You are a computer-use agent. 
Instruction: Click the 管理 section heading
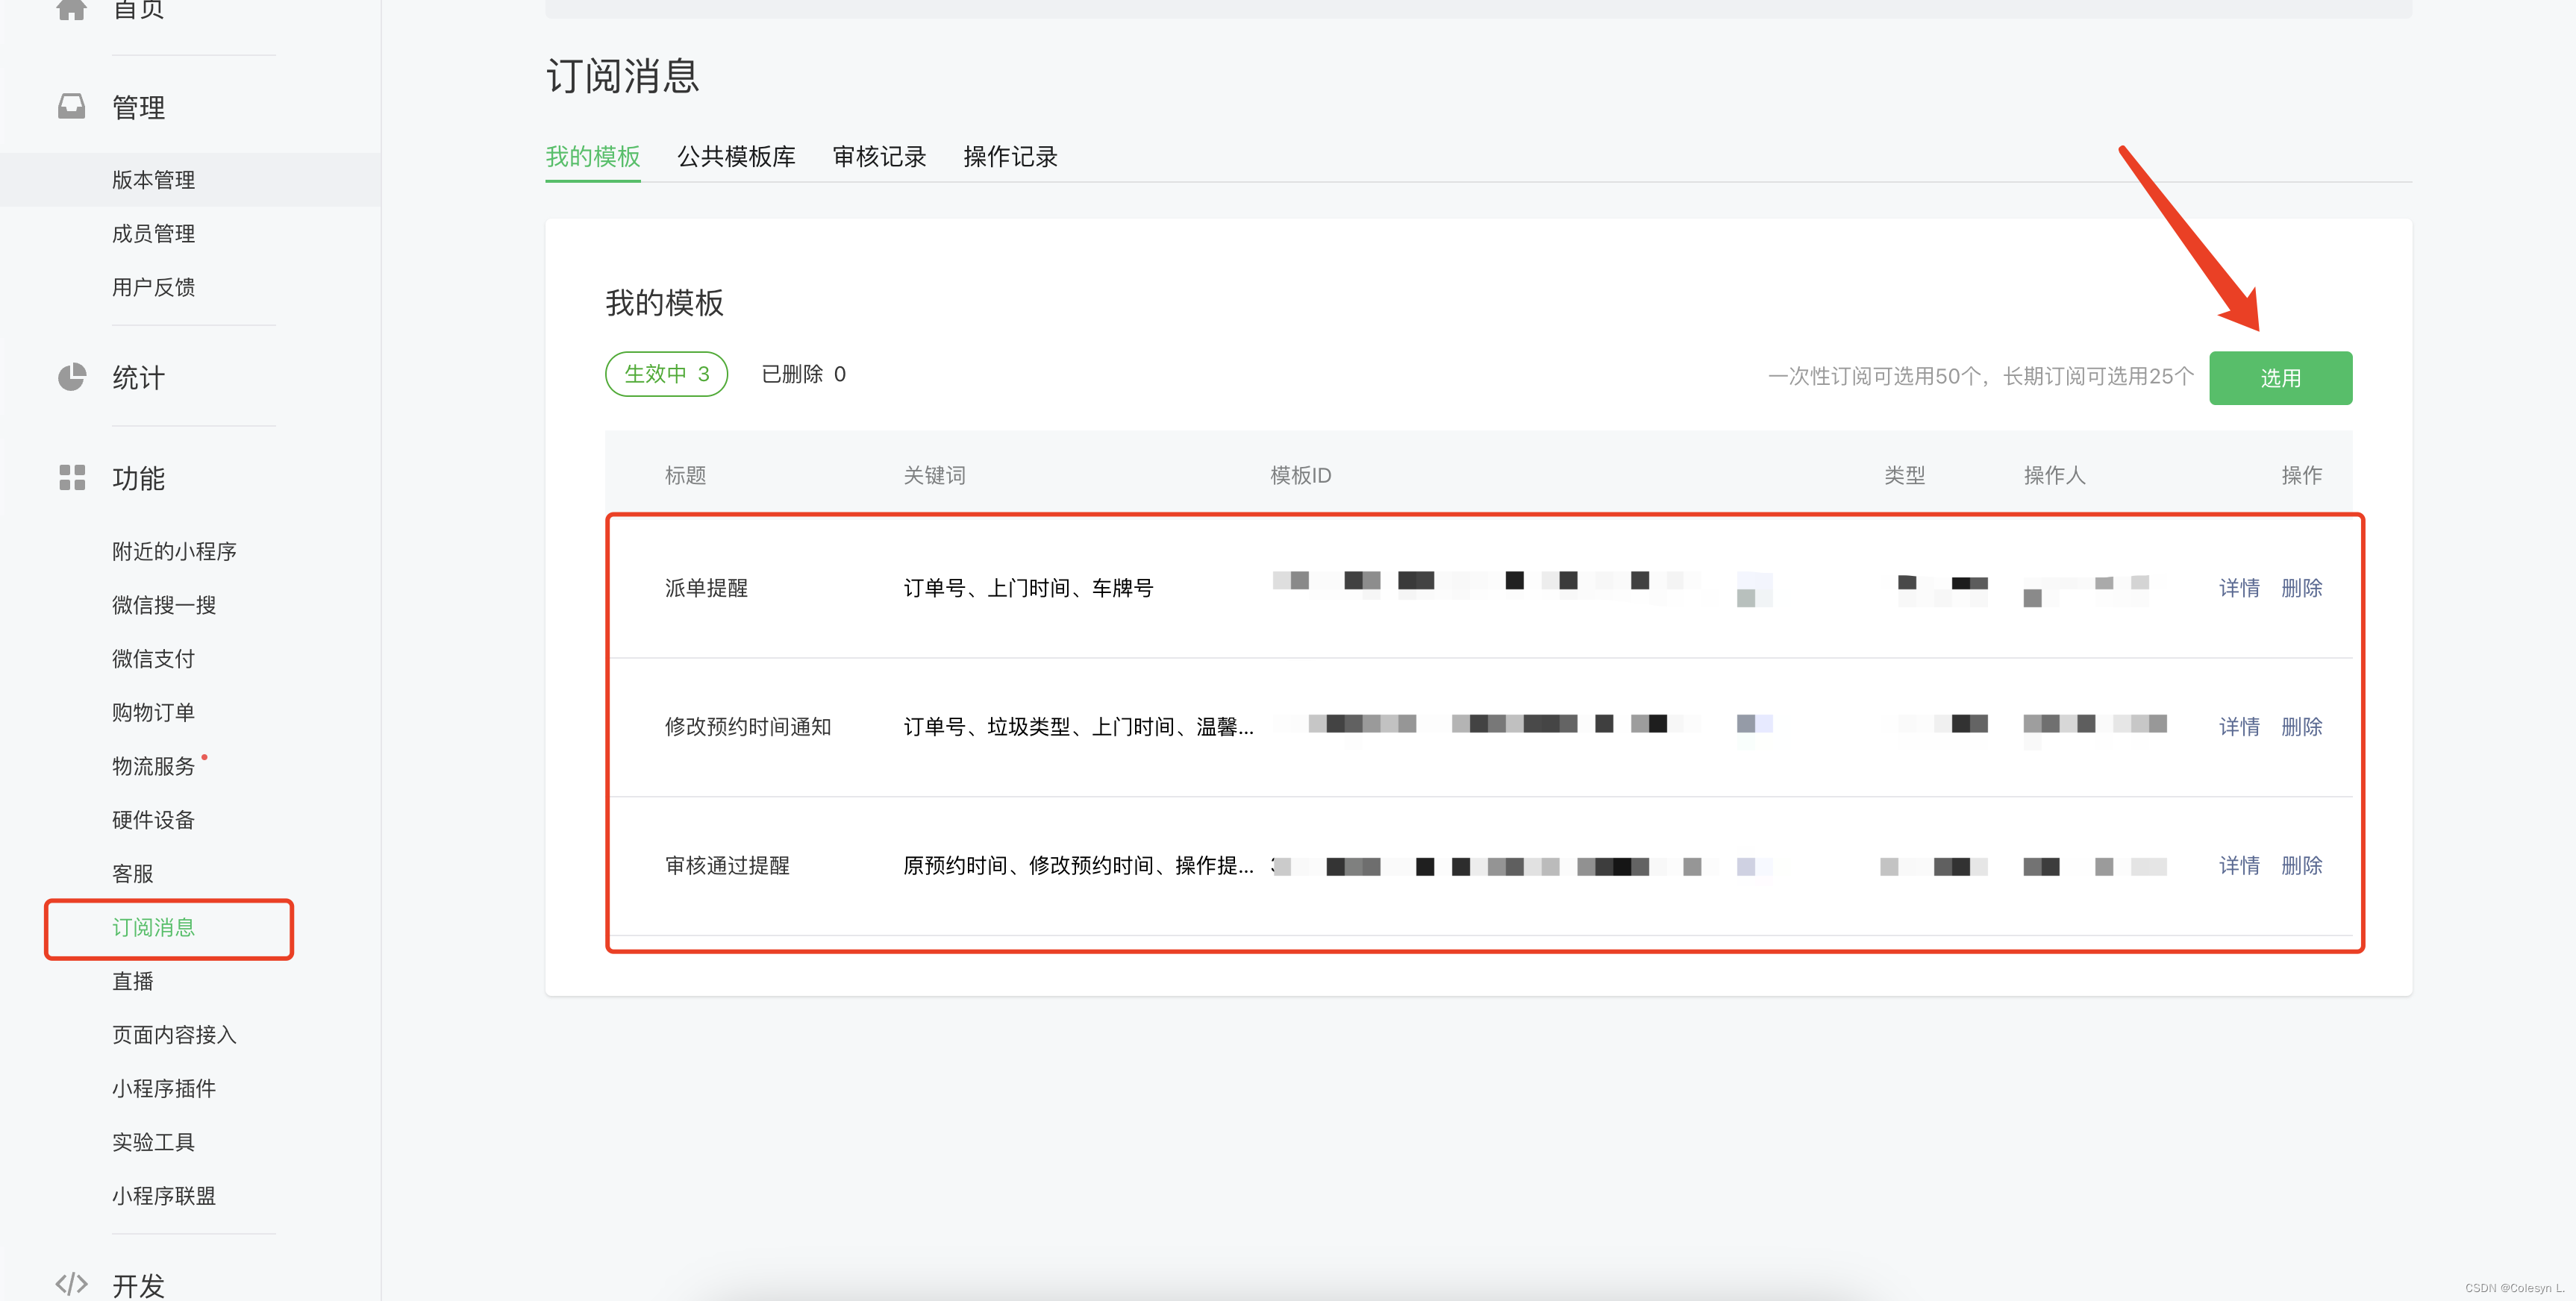click(138, 107)
